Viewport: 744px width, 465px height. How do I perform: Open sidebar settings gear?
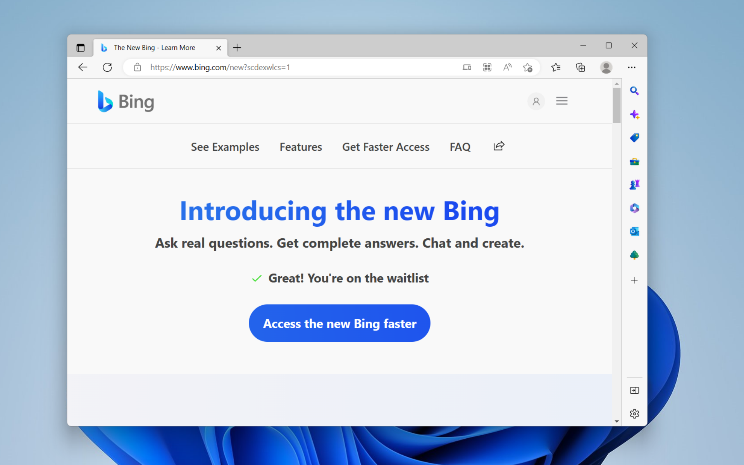(x=634, y=414)
